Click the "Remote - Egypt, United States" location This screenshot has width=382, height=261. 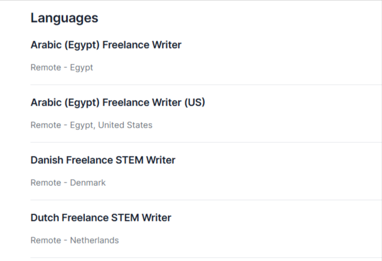pos(91,125)
